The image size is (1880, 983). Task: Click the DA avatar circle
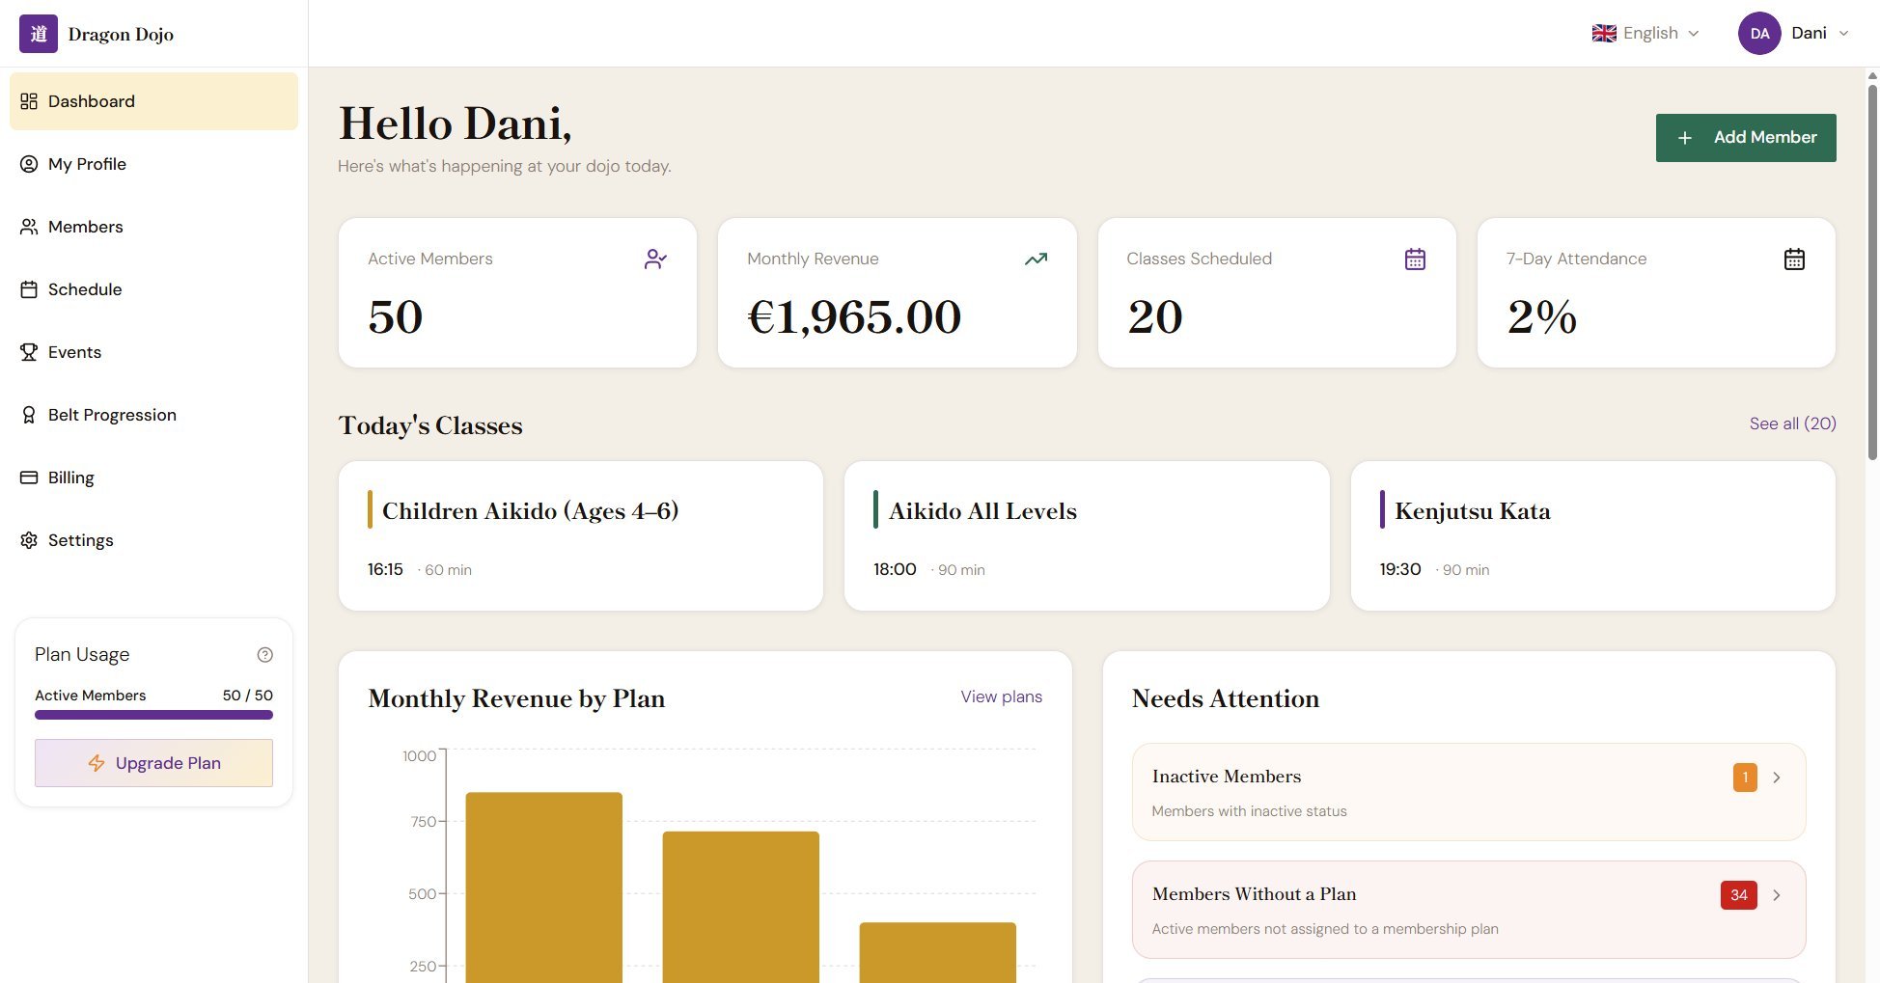[x=1759, y=33]
